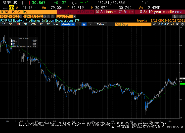Switch to line chart type icon
The image size is (185, 133).
[79, 24]
